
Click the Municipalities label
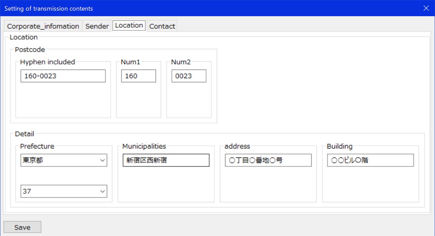click(144, 146)
